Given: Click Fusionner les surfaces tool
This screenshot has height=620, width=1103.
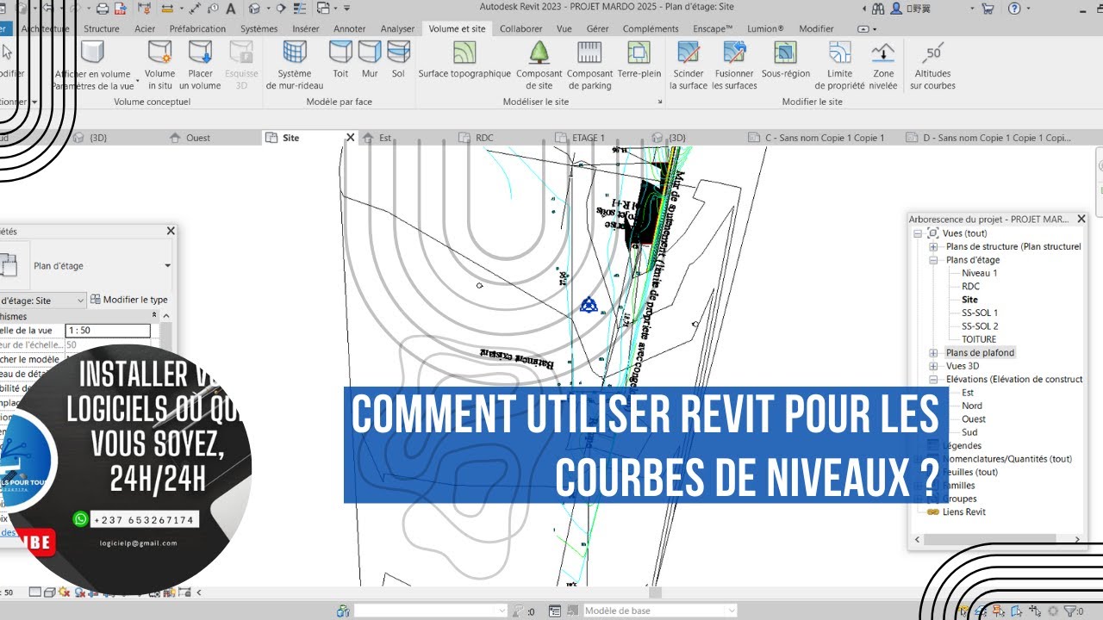Looking at the screenshot, I should point(734,65).
